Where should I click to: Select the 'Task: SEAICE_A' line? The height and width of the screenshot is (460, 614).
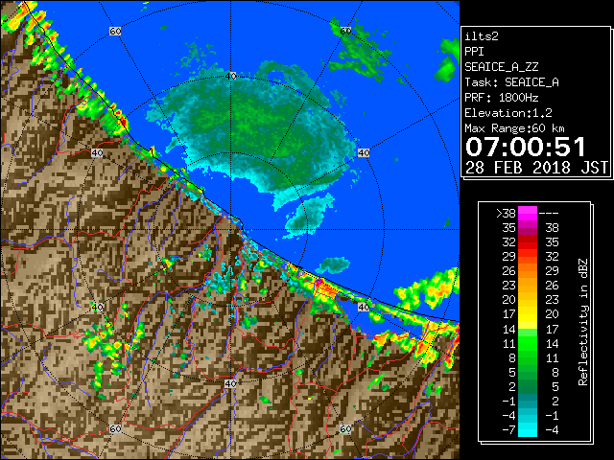pos(511,82)
